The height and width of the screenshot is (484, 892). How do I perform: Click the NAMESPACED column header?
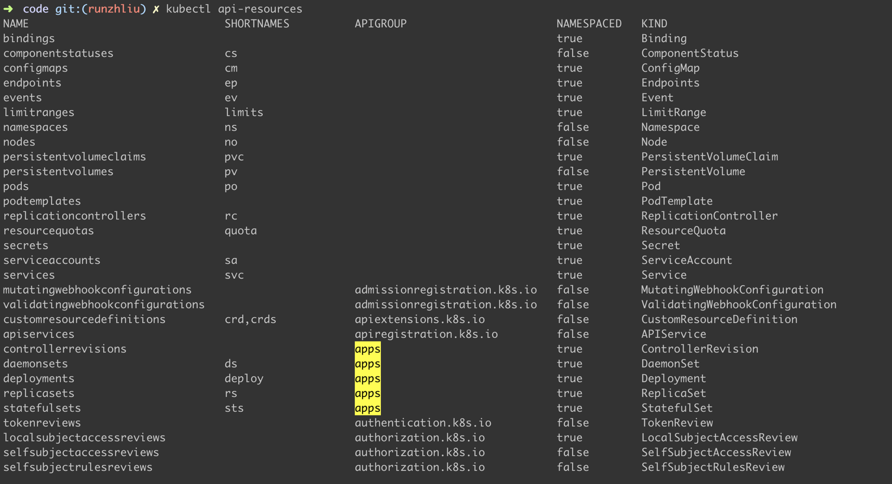589,24
